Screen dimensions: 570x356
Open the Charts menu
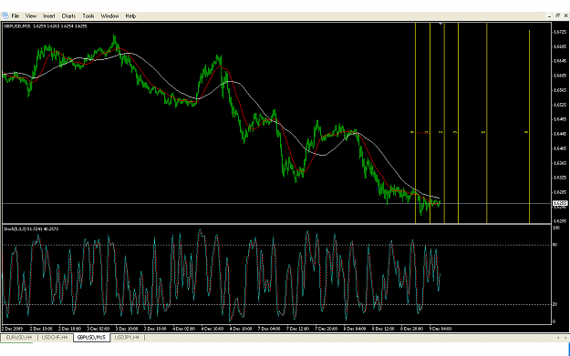(x=68, y=16)
